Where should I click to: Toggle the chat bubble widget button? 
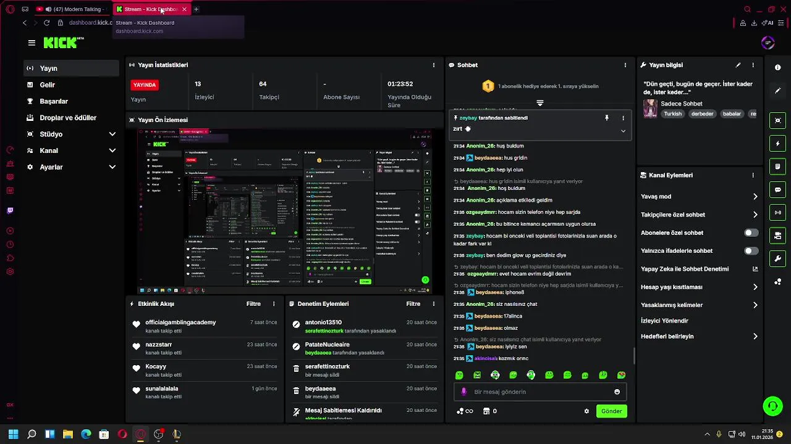tap(777, 189)
